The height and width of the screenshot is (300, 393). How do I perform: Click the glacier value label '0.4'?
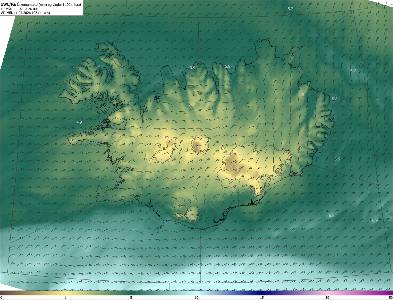(x=196, y=147)
